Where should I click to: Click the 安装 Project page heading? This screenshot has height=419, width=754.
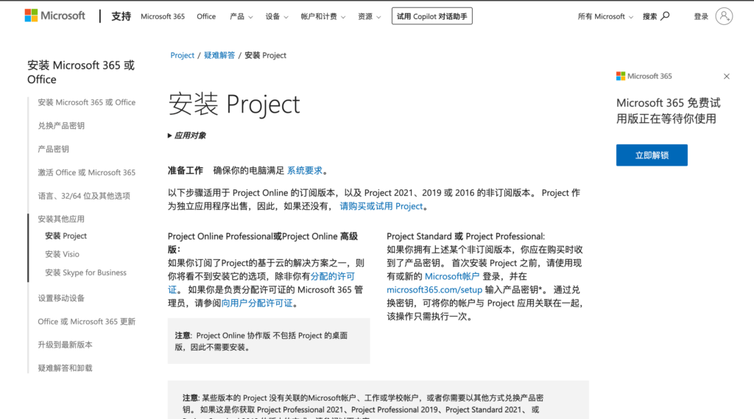233,104
